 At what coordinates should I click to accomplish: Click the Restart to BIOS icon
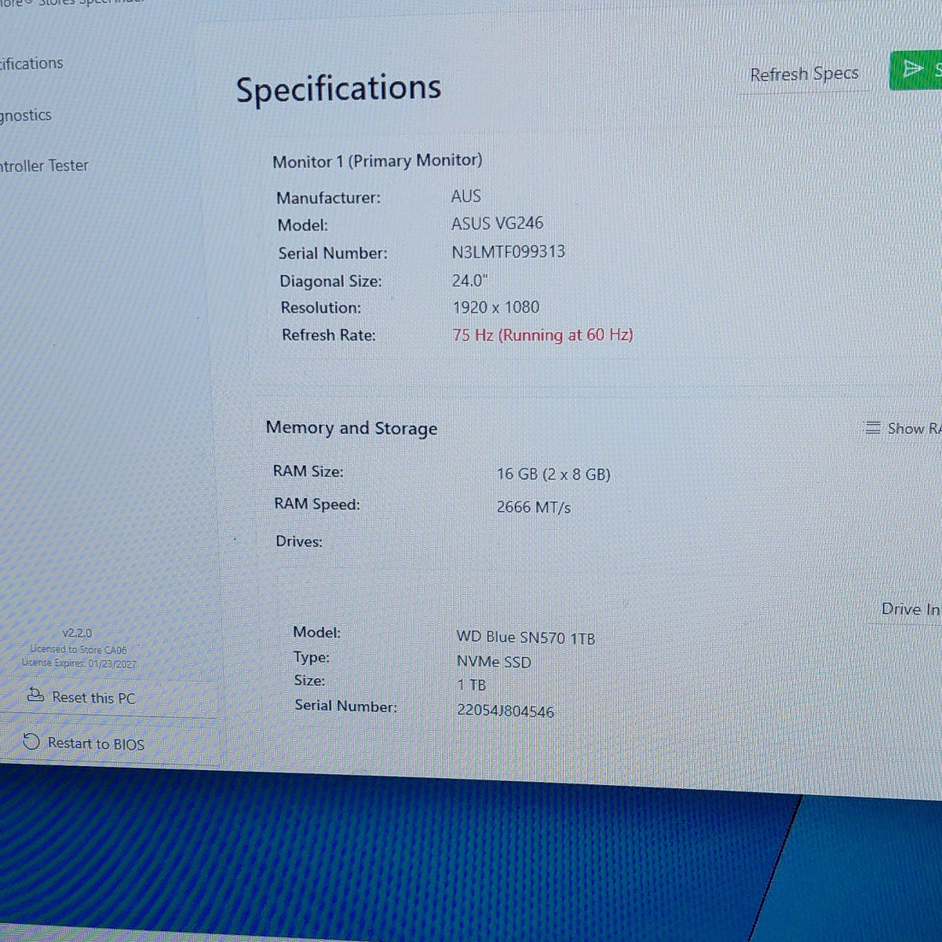(x=31, y=741)
